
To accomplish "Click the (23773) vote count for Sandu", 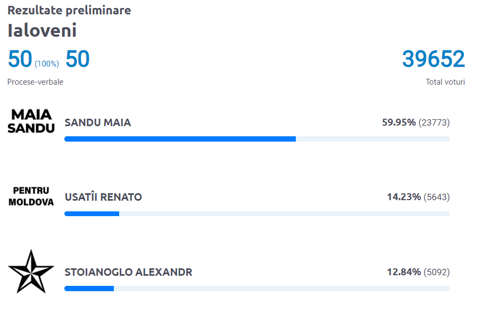I will pyautogui.click(x=434, y=123).
